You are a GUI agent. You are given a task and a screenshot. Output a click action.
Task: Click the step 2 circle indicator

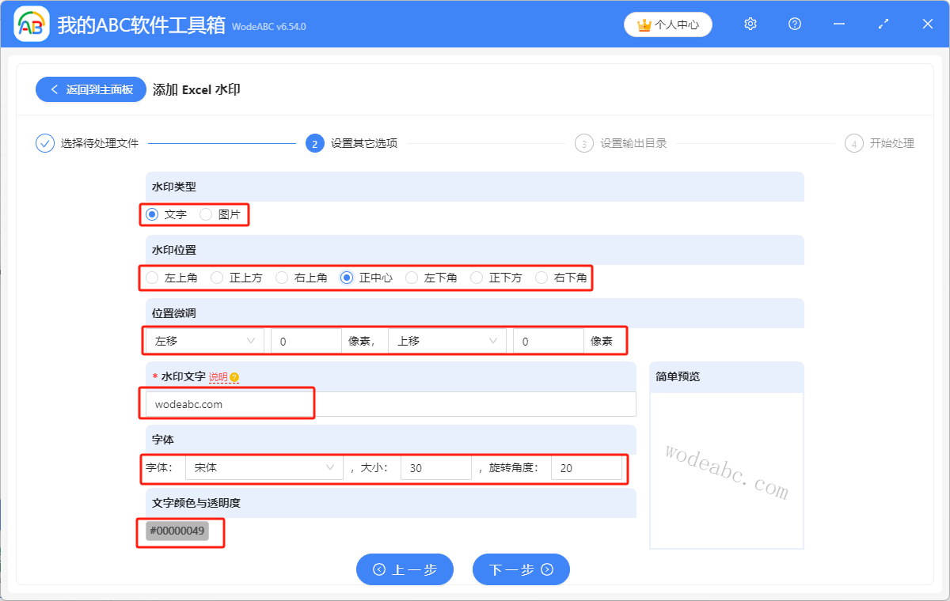(x=314, y=143)
